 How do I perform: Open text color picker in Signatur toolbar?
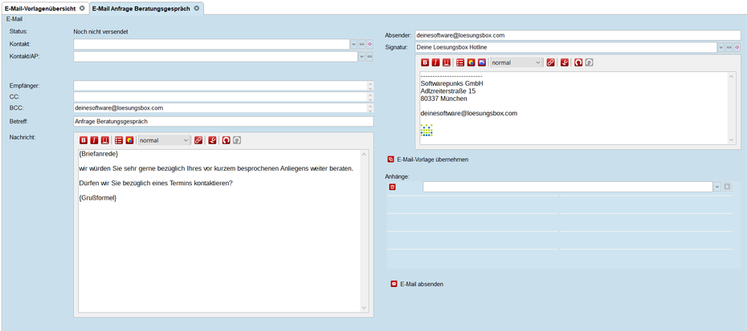tap(471, 63)
